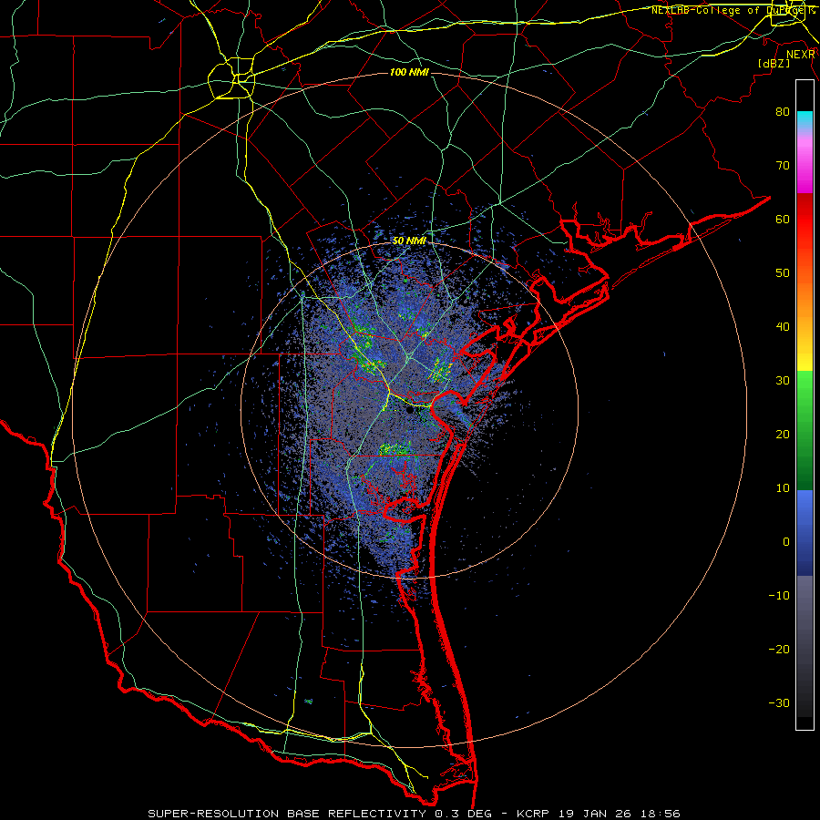Click the black radar site dot at center
Screen dimensions: 820x820
(x=409, y=411)
